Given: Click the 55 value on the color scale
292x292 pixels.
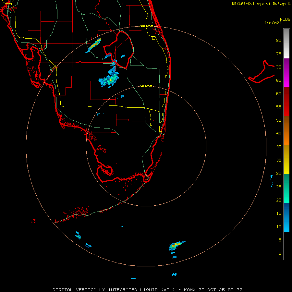Looking at the screenshot, I should (x=279, y=107).
